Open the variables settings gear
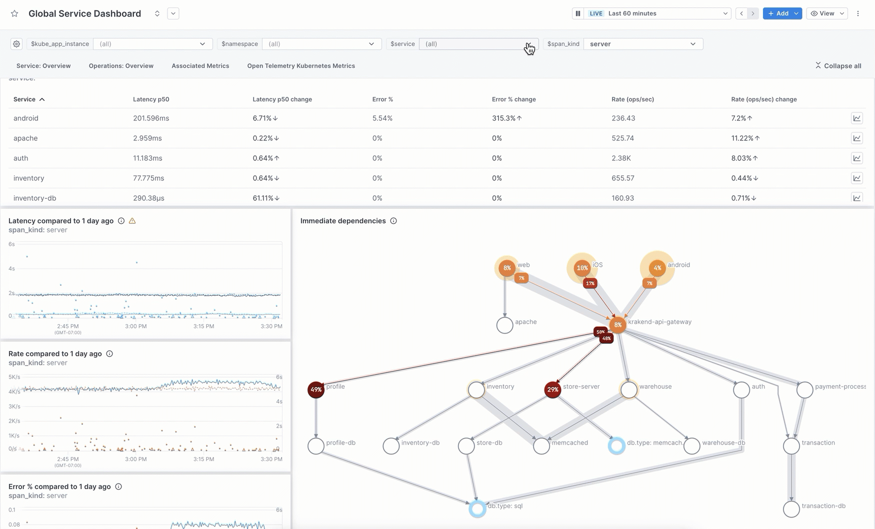Screen dimensions: 875x529 [16, 44]
